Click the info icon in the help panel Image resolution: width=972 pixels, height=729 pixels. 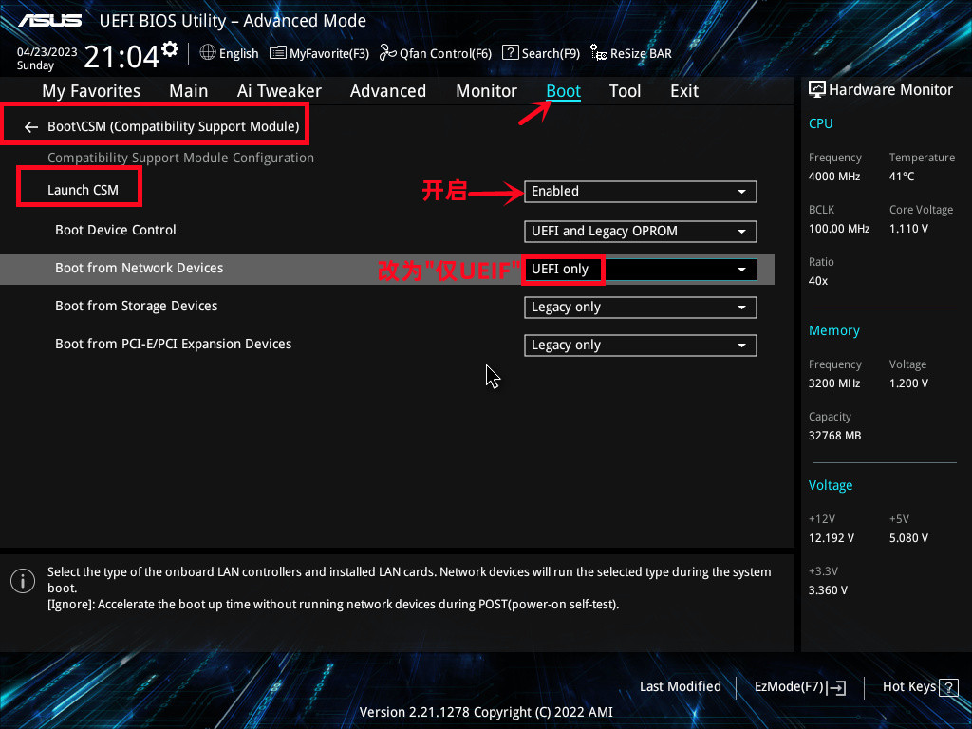23,581
